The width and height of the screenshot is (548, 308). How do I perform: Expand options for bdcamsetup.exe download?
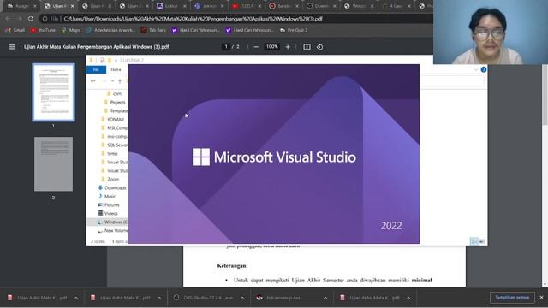click(x=325, y=298)
